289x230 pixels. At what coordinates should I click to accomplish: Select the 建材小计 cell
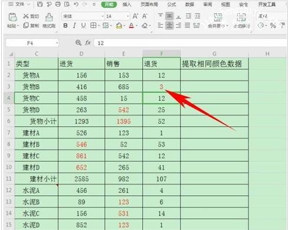(x=36, y=179)
